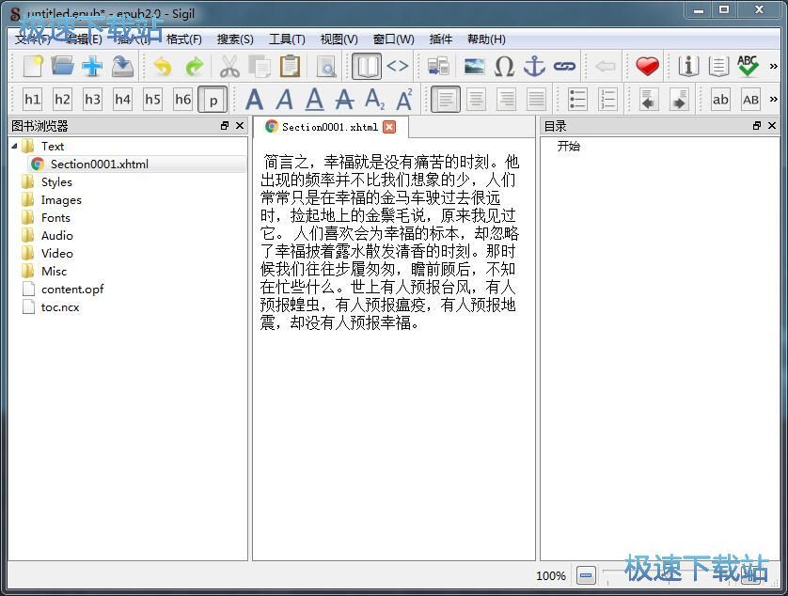Apply Heading 5 style

pyautogui.click(x=152, y=100)
